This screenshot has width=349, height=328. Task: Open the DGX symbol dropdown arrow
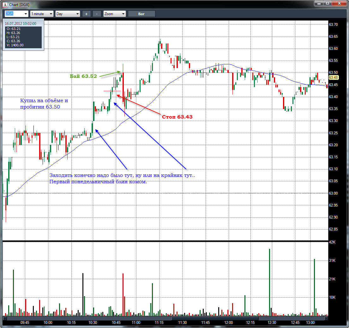click(x=26, y=14)
